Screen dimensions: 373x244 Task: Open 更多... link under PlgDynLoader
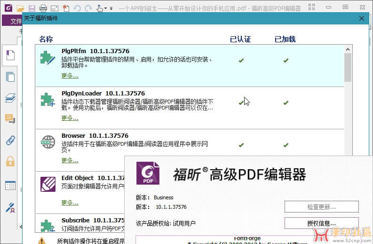point(70,118)
